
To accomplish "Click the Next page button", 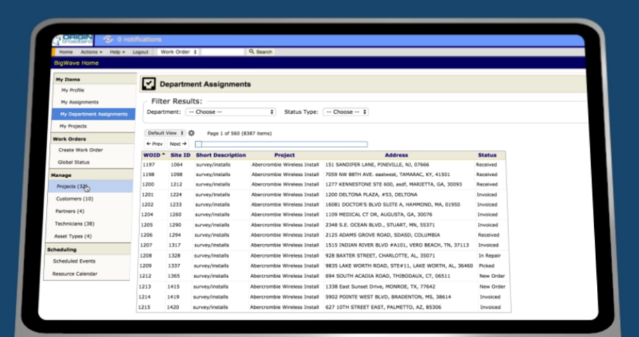I will point(178,144).
